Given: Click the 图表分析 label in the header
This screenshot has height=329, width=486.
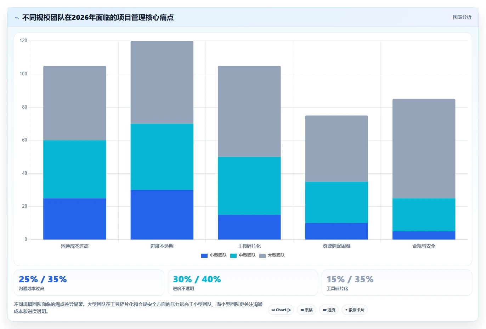Looking at the screenshot, I should (462, 17).
